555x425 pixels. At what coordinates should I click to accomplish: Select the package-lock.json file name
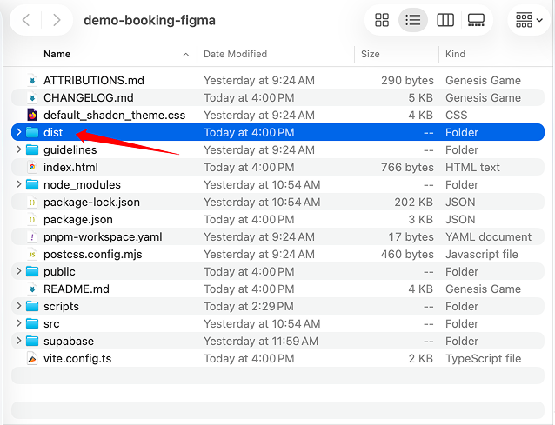[x=91, y=202]
